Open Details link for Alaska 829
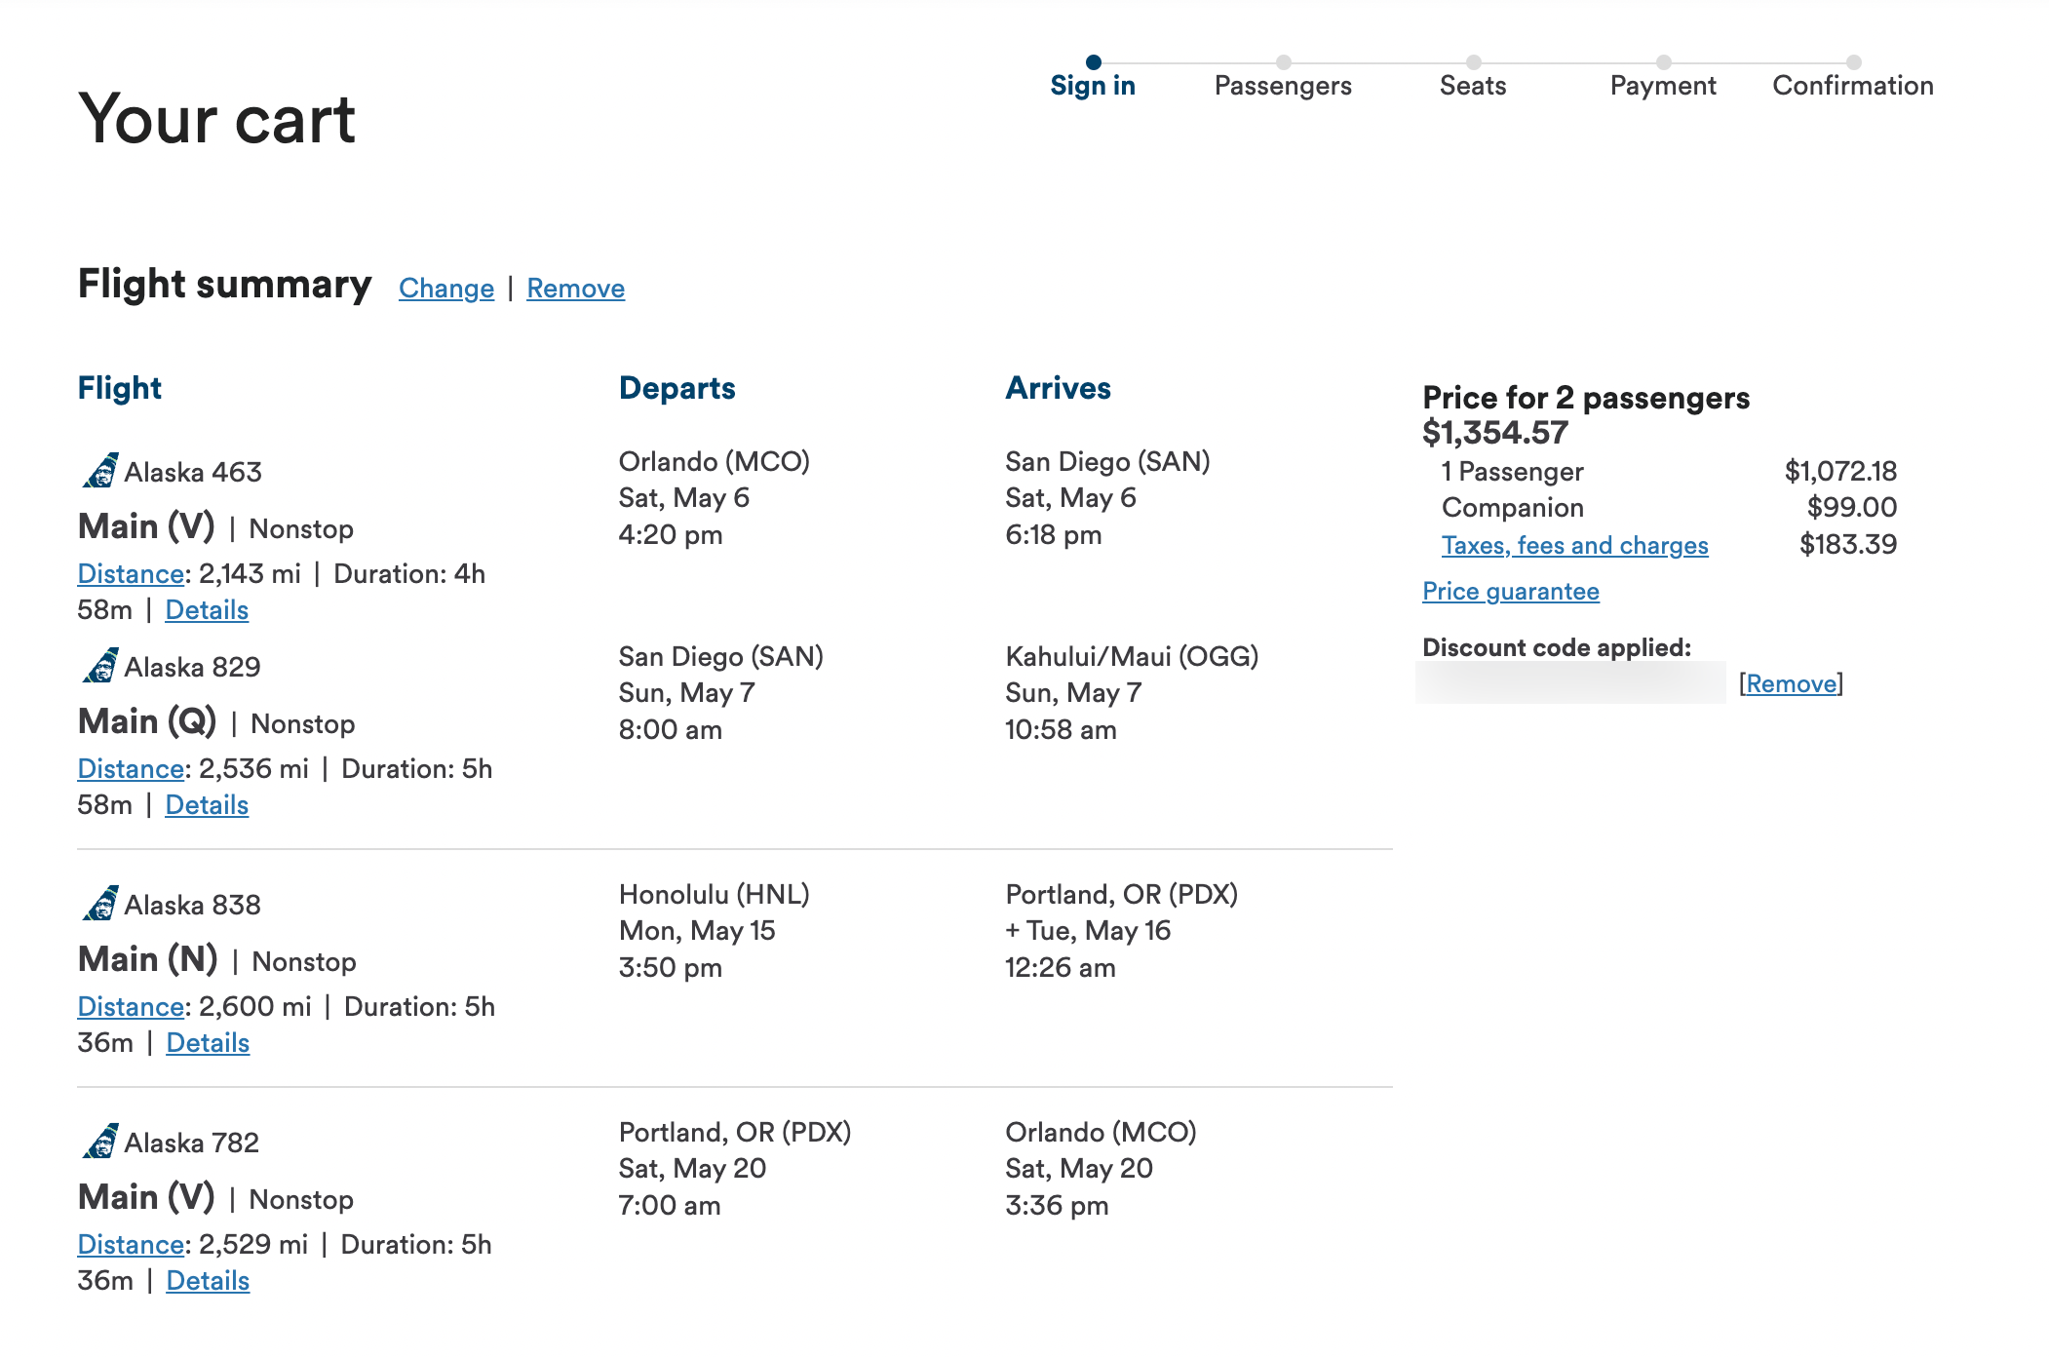Screen dimensions: 2049x1357 (x=207, y=805)
